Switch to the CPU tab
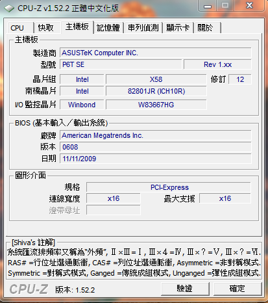Screen dimensions: 268x303 click(20, 28)
